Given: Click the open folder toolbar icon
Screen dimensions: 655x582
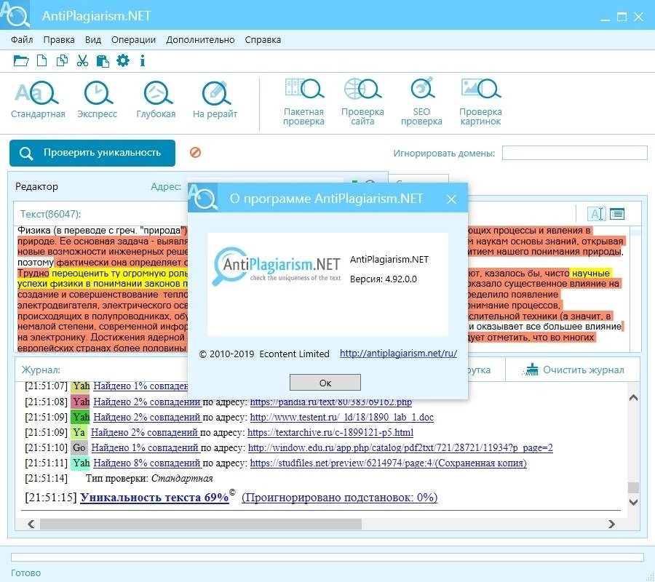Looking at the screenshot, I should pyautogui.click(x=20, y=61).
